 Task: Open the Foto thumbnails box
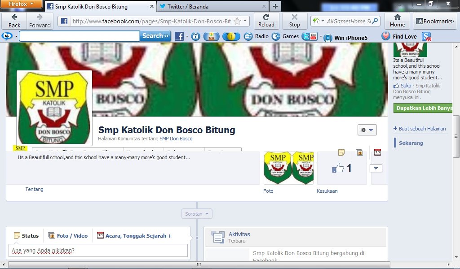[289, 168]
